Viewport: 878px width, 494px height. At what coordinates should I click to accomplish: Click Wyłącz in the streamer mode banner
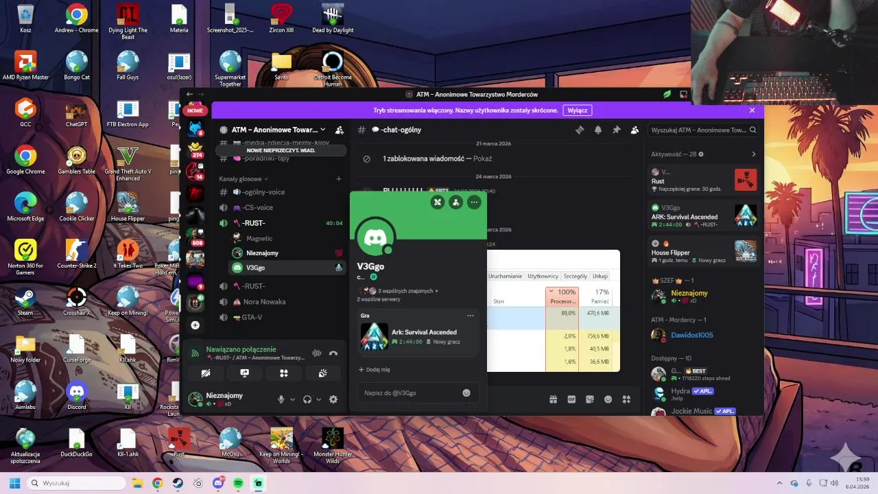pos(578,110)
